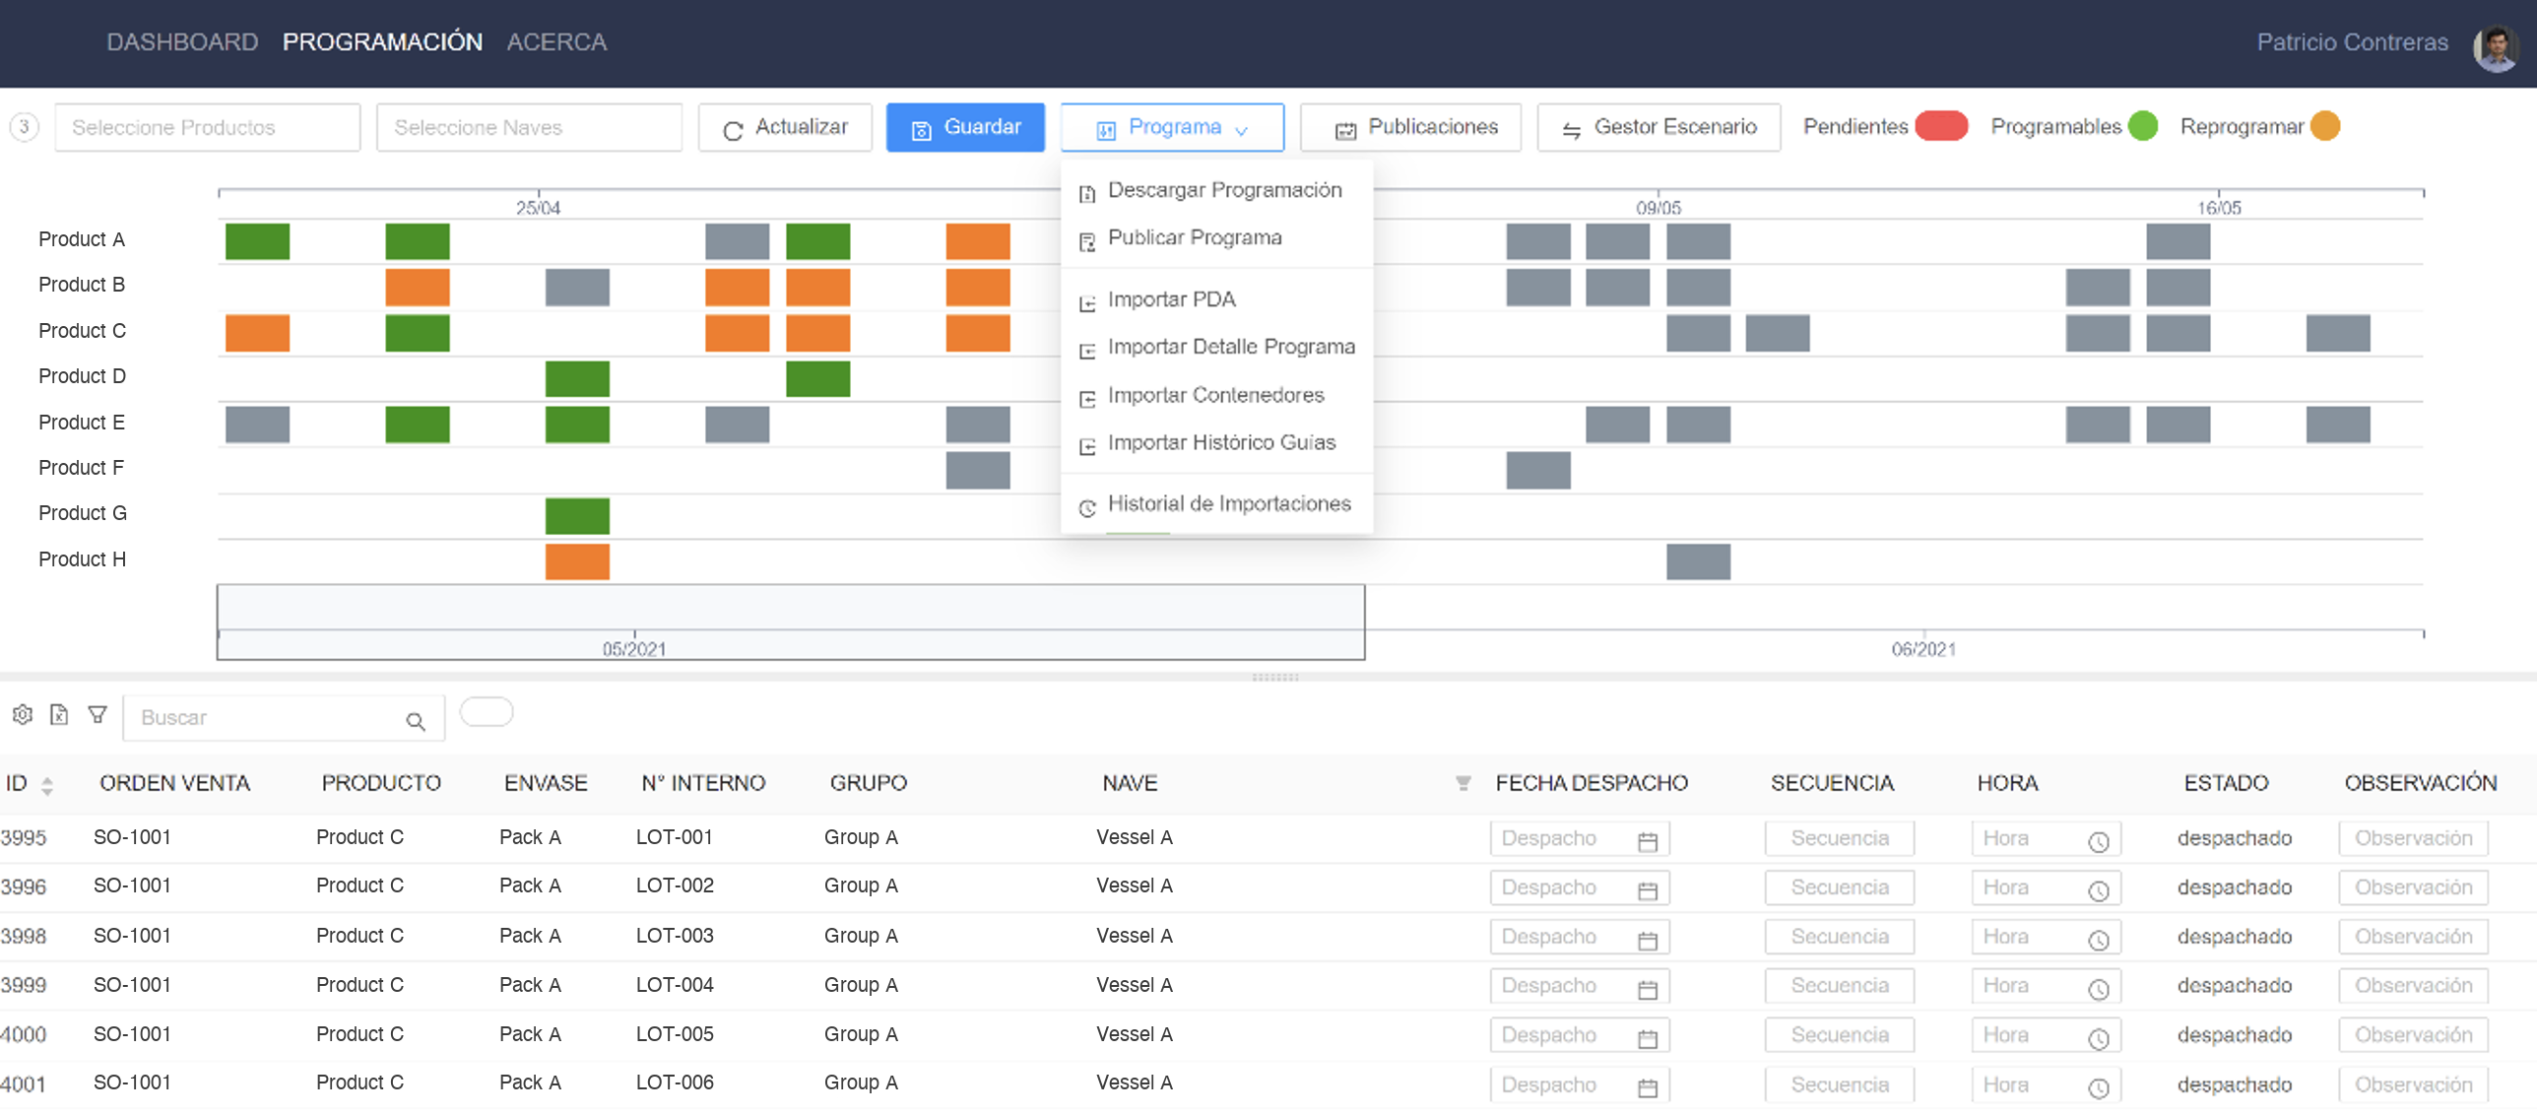This screenshot has width=2537, height=1115.
Task: Choose Publicar Programa option
Action: coord(1216,237)
